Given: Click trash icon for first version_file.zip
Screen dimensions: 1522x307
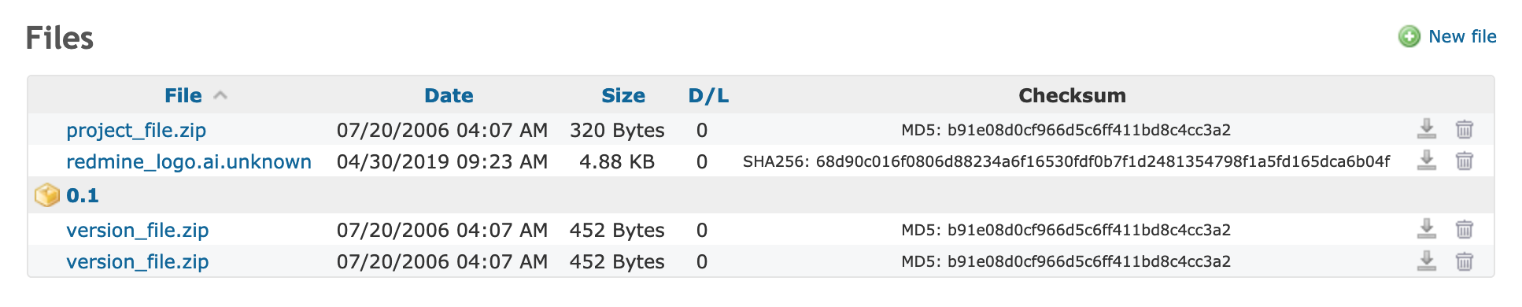Looking at the screenshot, I should [x=1464, y=229].
